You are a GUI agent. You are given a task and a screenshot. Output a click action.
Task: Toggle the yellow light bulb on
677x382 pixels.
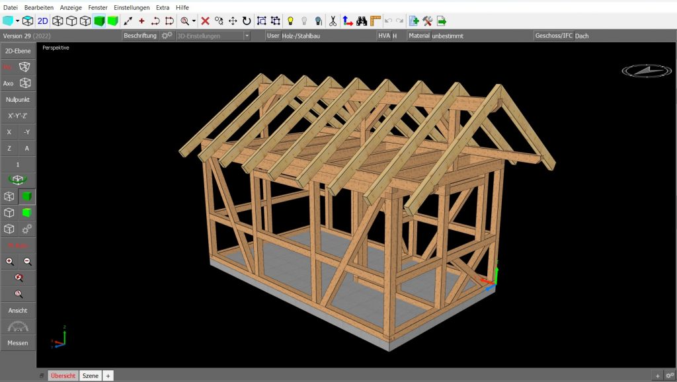tap(290, 20)
